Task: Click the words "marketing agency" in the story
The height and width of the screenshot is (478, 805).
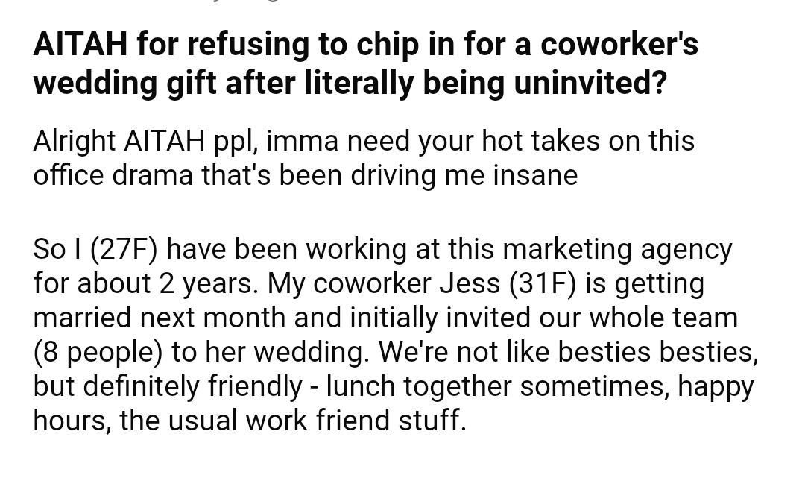Action: pos(617,250)
